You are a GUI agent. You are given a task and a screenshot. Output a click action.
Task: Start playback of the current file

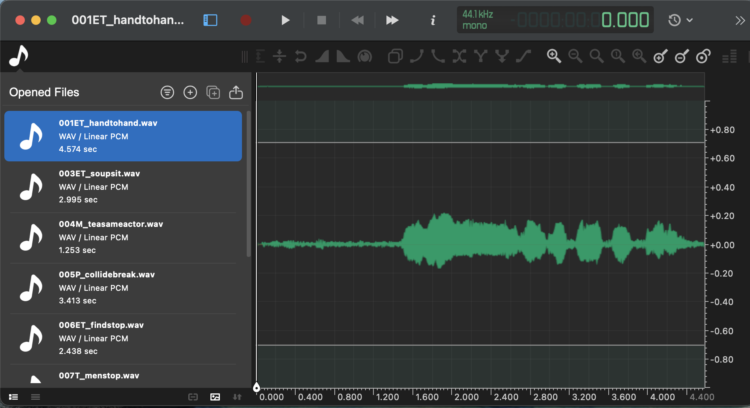(285, 20)
